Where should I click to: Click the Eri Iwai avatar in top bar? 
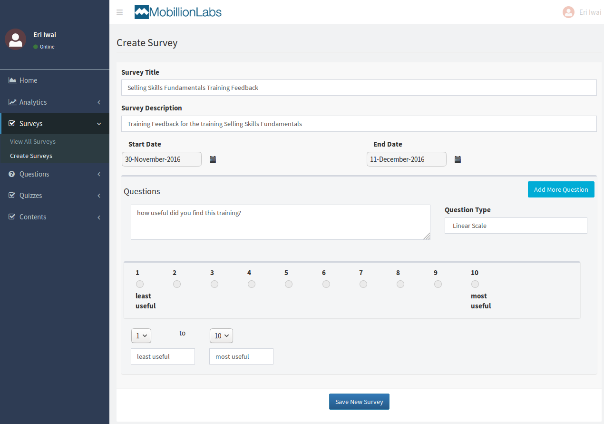(x=568, y=12)
